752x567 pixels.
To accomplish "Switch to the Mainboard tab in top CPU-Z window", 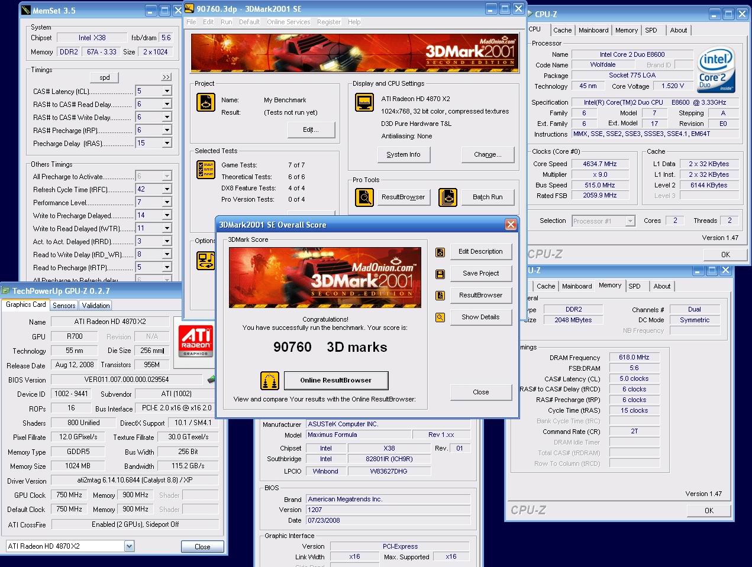I will coord(593,30).
